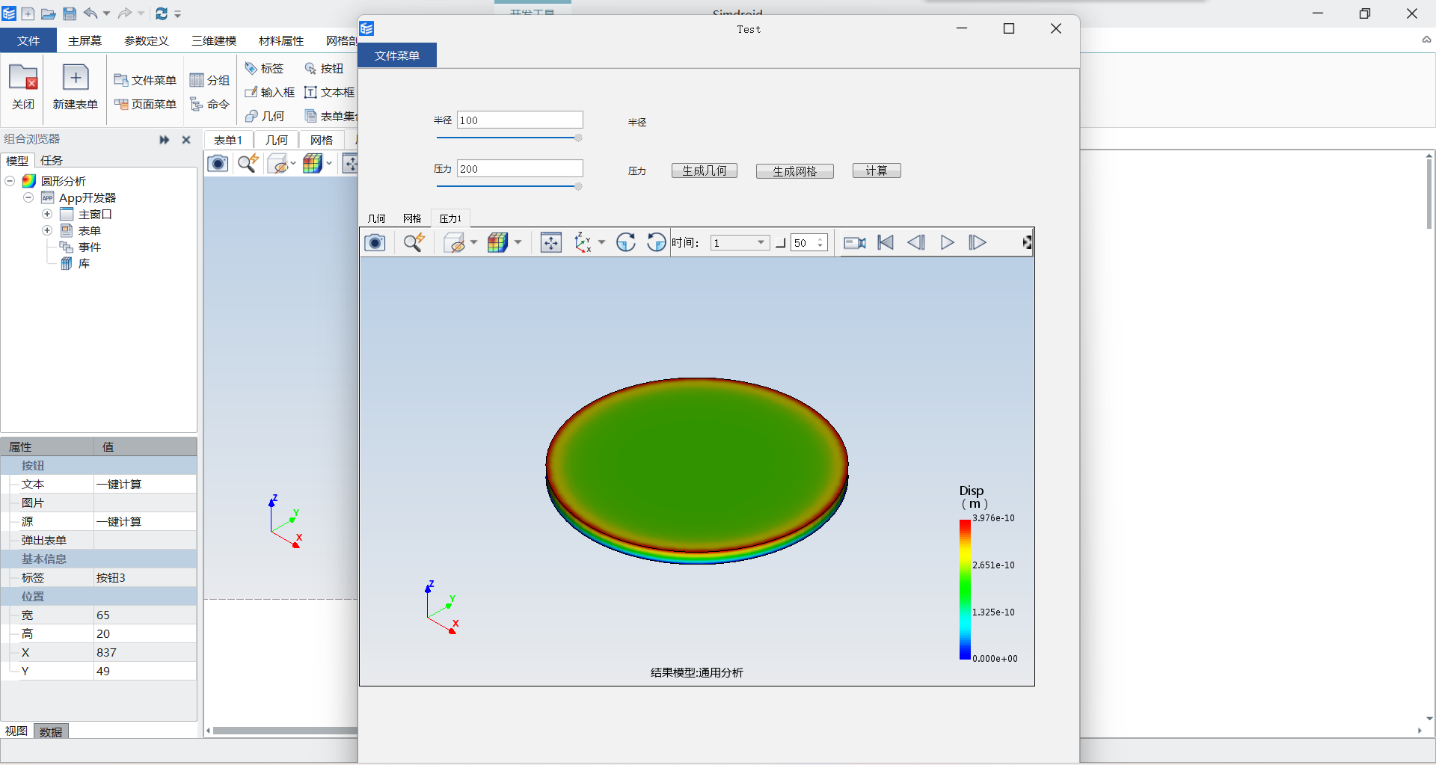The width and height of the screenshot is (1436, 765).
Task: Play the result animation forward
Action: (x=947, y=242)
